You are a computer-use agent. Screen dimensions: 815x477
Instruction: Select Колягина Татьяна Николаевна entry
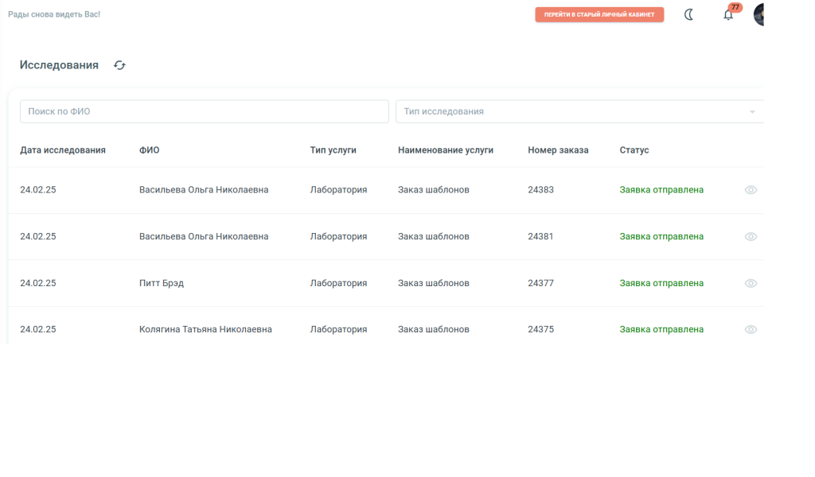(205, 329)
